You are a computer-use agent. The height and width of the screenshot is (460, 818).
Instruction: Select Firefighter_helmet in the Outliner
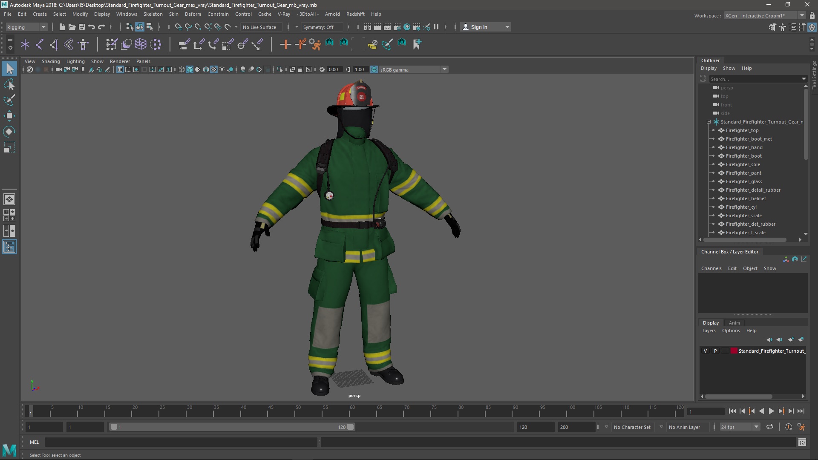click(x=746, y=198)
